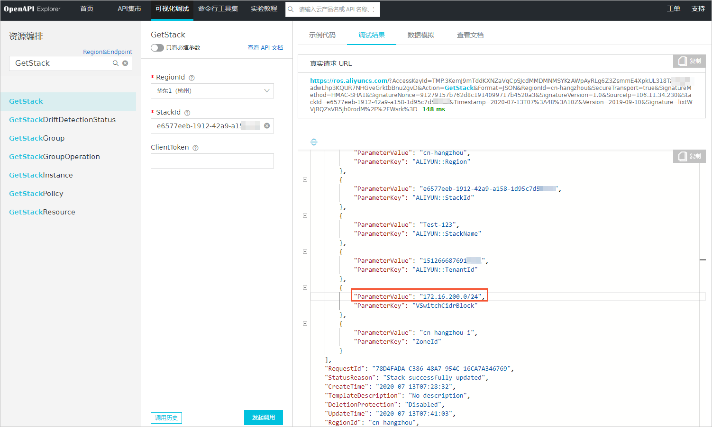Select GetStackResource in the API list
712x427 pixels.
tap(42, 212)
